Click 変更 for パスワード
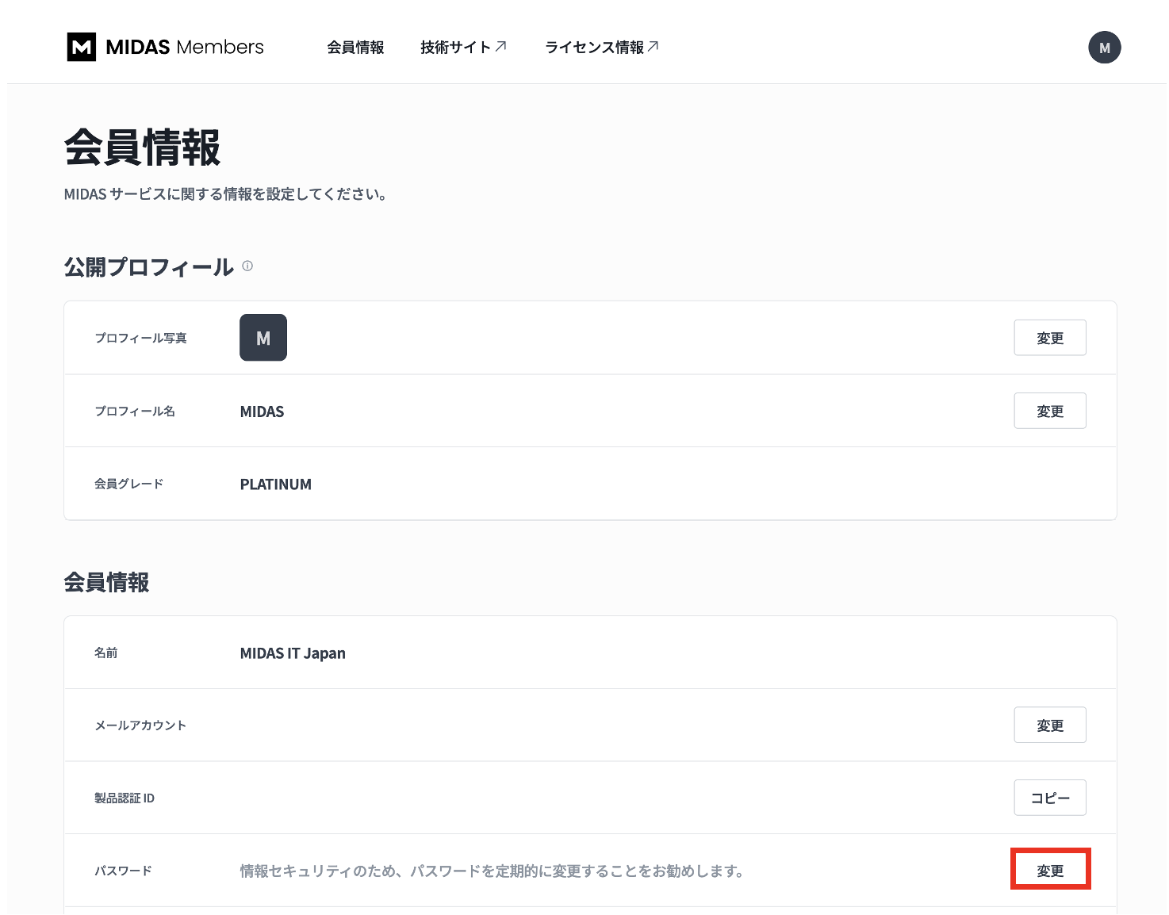 1050,871
